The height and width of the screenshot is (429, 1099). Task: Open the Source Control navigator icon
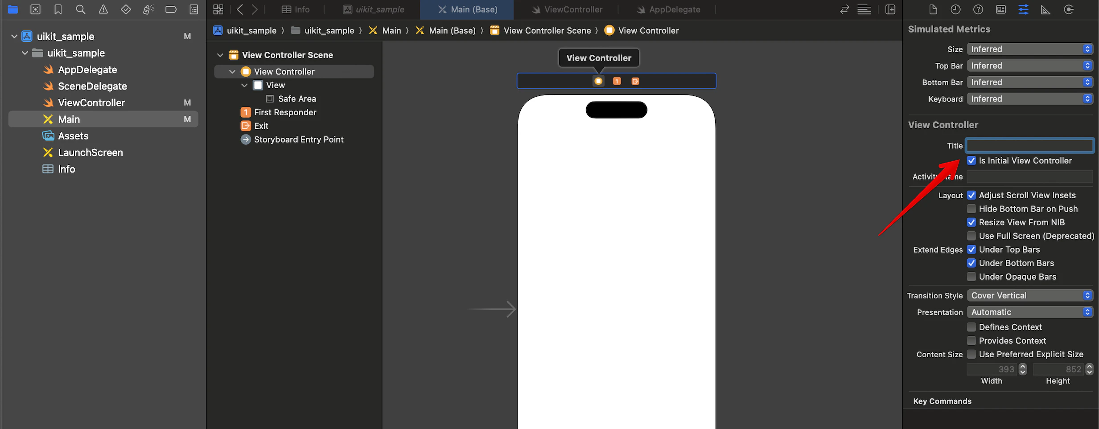(x=35, y=9)
